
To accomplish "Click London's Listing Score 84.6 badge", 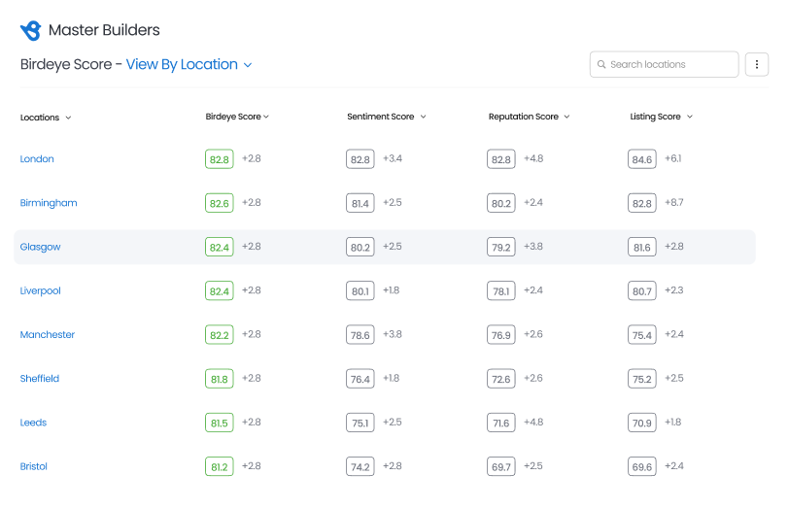I will tap(642, 159).
